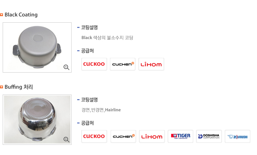The width and height of the screenshot is (257, 155).
Task: Click the Lihom logo under Buffing 처리
Action: [x=152, y=136]
